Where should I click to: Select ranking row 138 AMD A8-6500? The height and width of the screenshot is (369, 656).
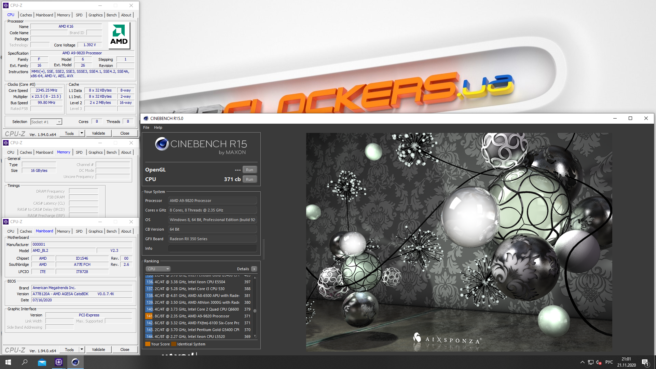coord(199,296)
